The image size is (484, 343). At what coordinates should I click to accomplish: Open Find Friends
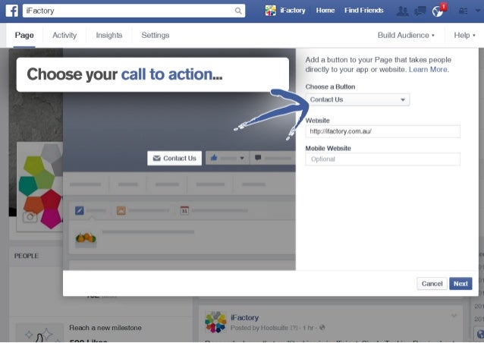363,11
